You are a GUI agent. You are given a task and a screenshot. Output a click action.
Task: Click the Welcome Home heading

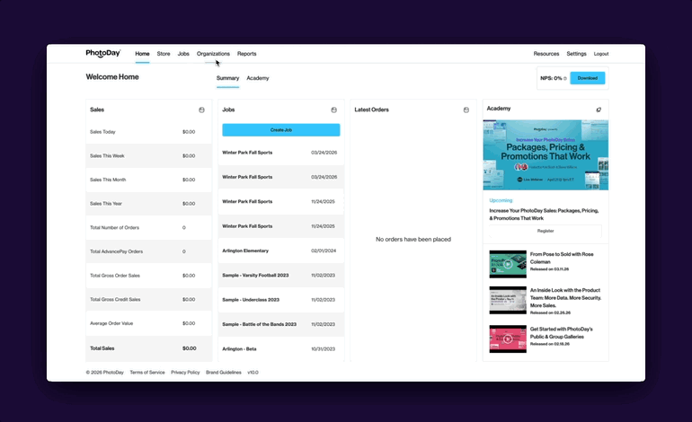point(112,76)
